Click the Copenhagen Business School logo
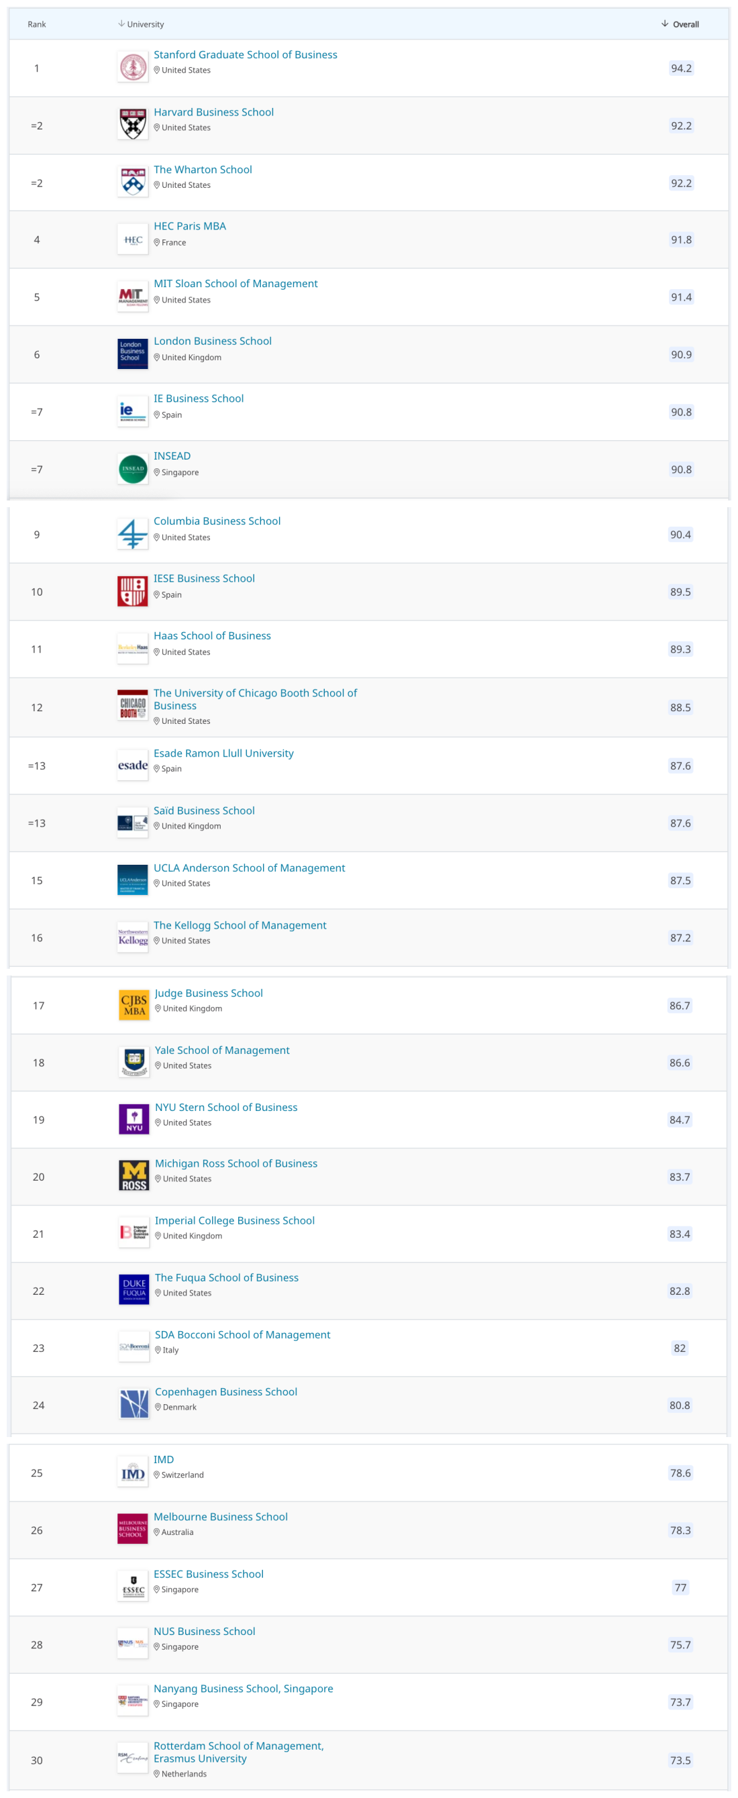Viewport: 738px width, 1798px height. coord(134,1404)
